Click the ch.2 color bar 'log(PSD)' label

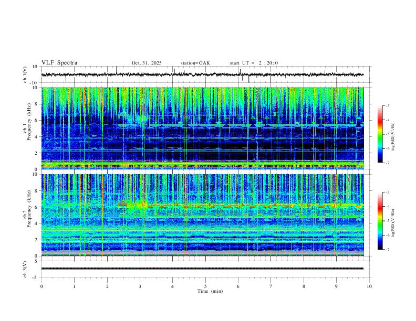393,223
